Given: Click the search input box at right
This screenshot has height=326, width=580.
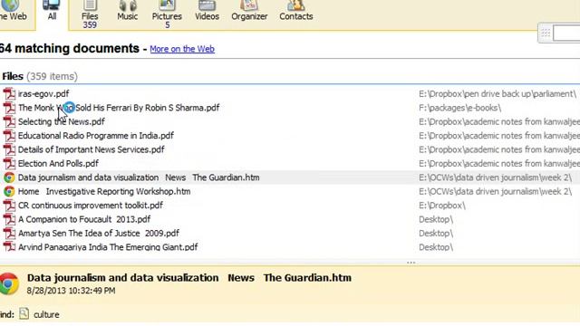Looking at the screenshot, I should (x=566, y=34).
